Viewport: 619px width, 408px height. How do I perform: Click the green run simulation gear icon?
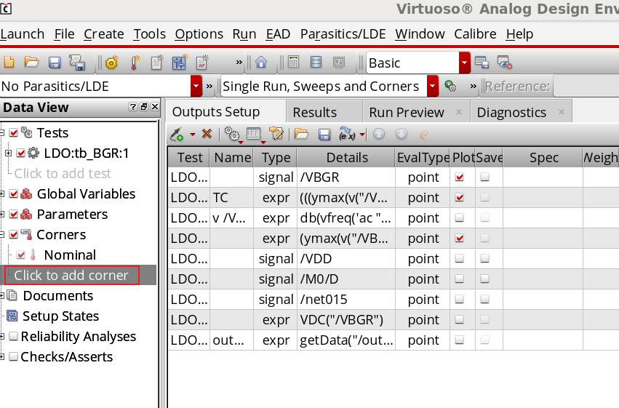[x=450, y=86]
